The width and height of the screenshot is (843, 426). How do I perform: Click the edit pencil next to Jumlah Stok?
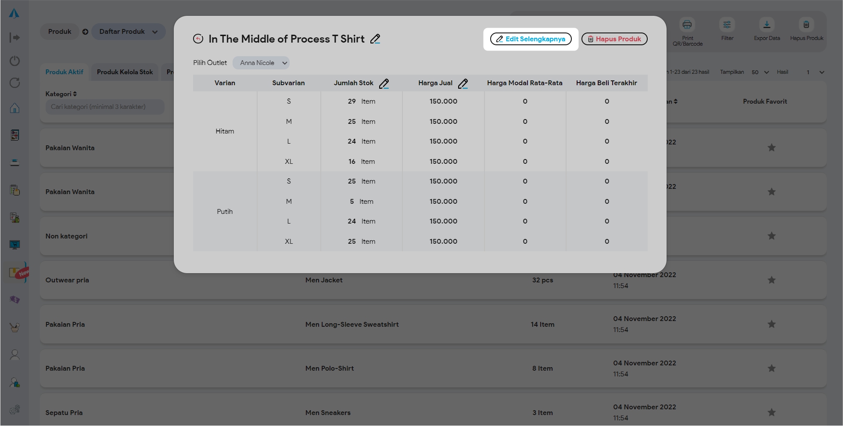[384, 83]
